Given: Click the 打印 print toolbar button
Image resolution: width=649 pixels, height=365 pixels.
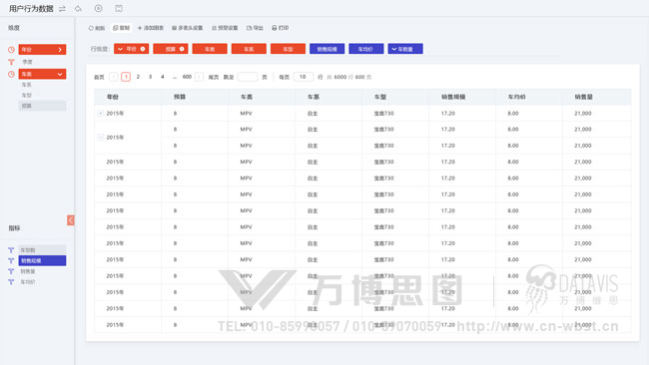Looking at the screenshot, I should (281, 28).
